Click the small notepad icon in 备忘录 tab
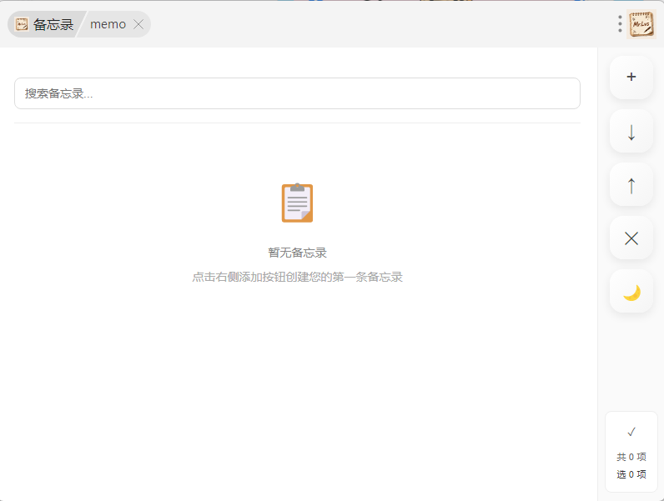 (22, 25)
